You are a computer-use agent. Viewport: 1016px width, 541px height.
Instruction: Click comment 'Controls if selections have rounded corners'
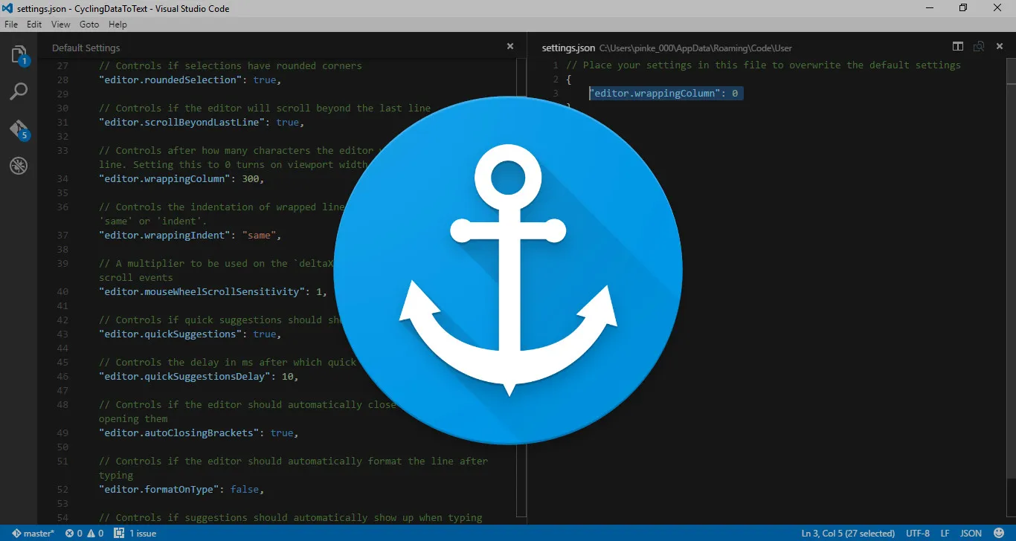coord(231,65)
